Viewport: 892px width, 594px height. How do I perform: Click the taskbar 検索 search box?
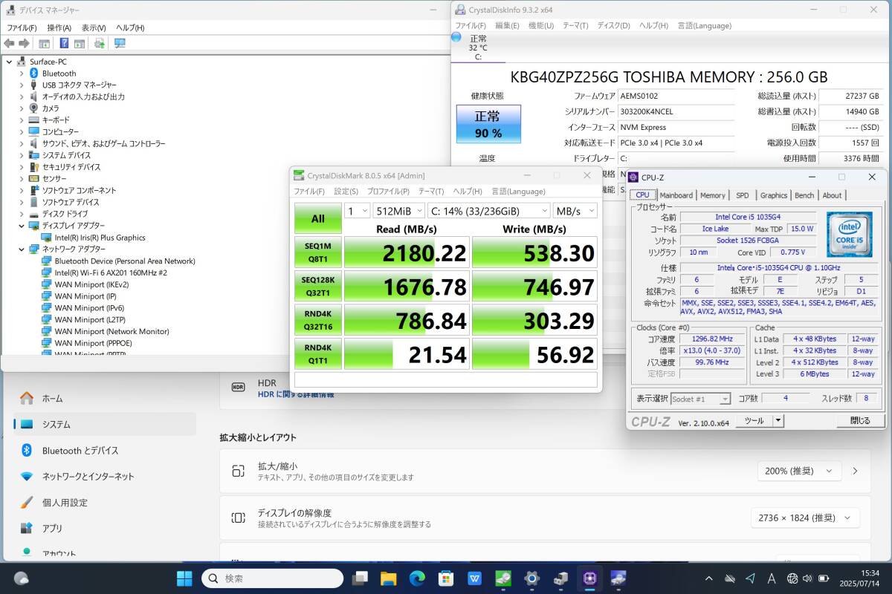point(272,578)
